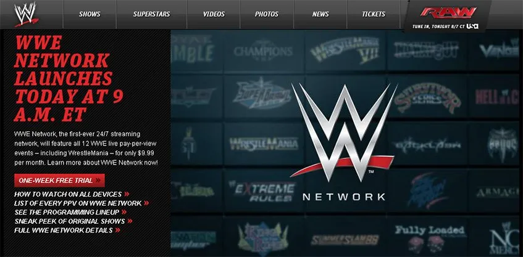Click the USA network logo in RAW banner
The width and height of the screenshot is (523, 257).
point(472,26)
